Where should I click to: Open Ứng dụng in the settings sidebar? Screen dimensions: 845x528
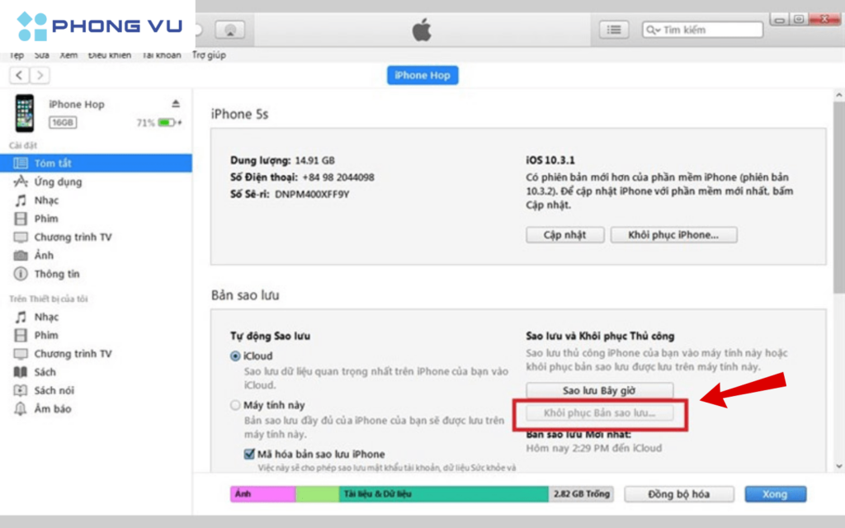pyautogui.click(x=58, y=181)
